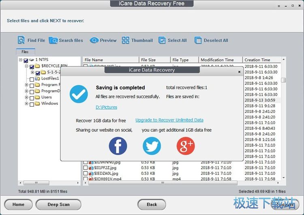Click folder tree horizontal scrollbar thumb

(36, 183)
